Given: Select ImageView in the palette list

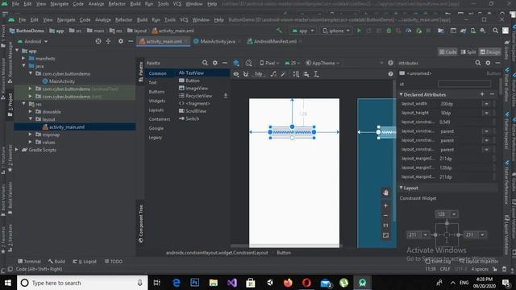Looking at the screenshot, I should click(193, 88).
